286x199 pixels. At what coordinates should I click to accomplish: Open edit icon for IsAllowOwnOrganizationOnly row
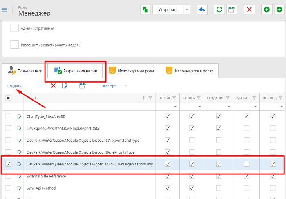click(19, 164)
